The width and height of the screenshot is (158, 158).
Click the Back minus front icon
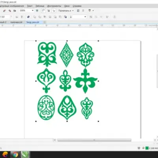[x=60, y=17]
